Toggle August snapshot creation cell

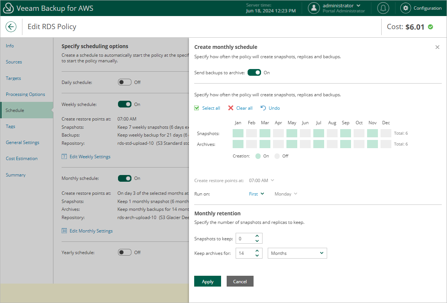332,133
